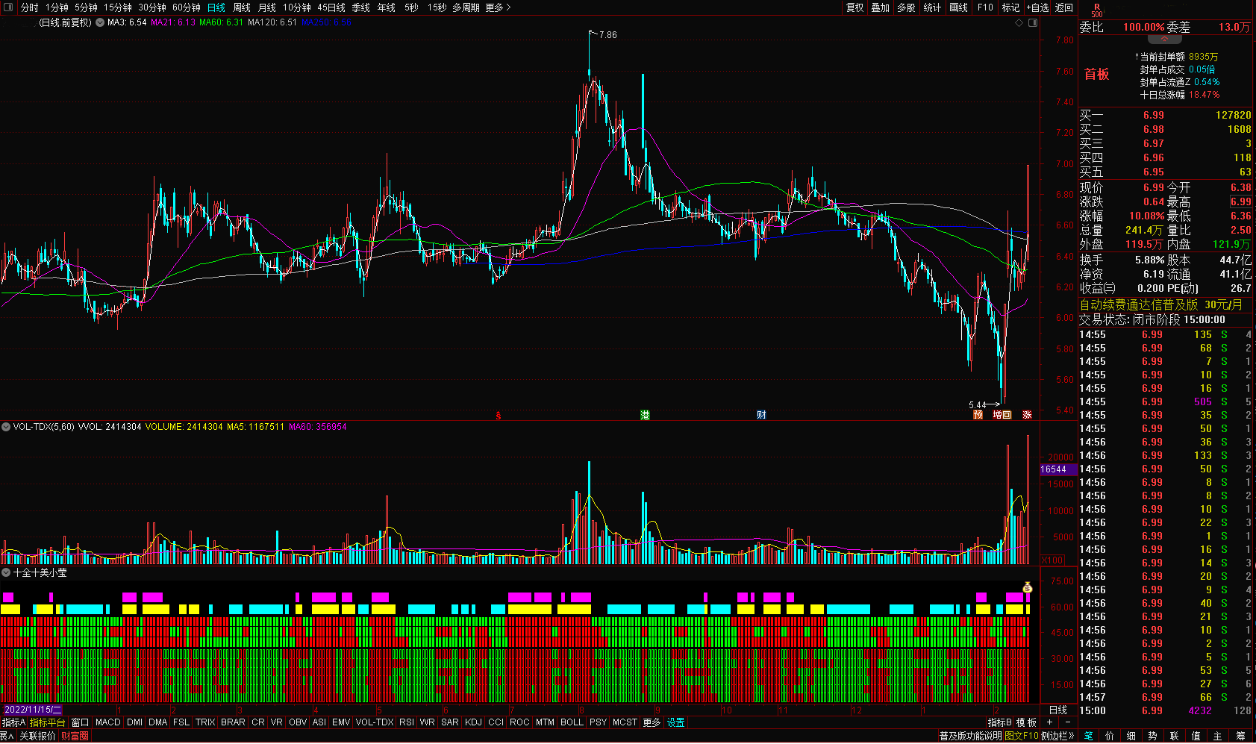Click the money bag icon in indicator panel
Screen dimensions: 1256x744
tap(1027, 588)
